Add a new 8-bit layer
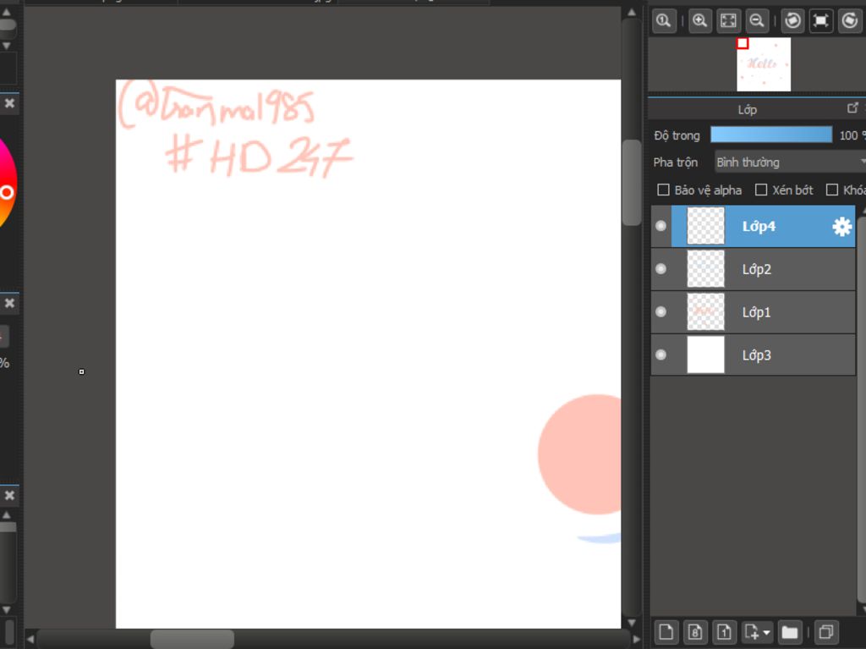This screenshot has height=649, width=866. [x=695, y=631]
